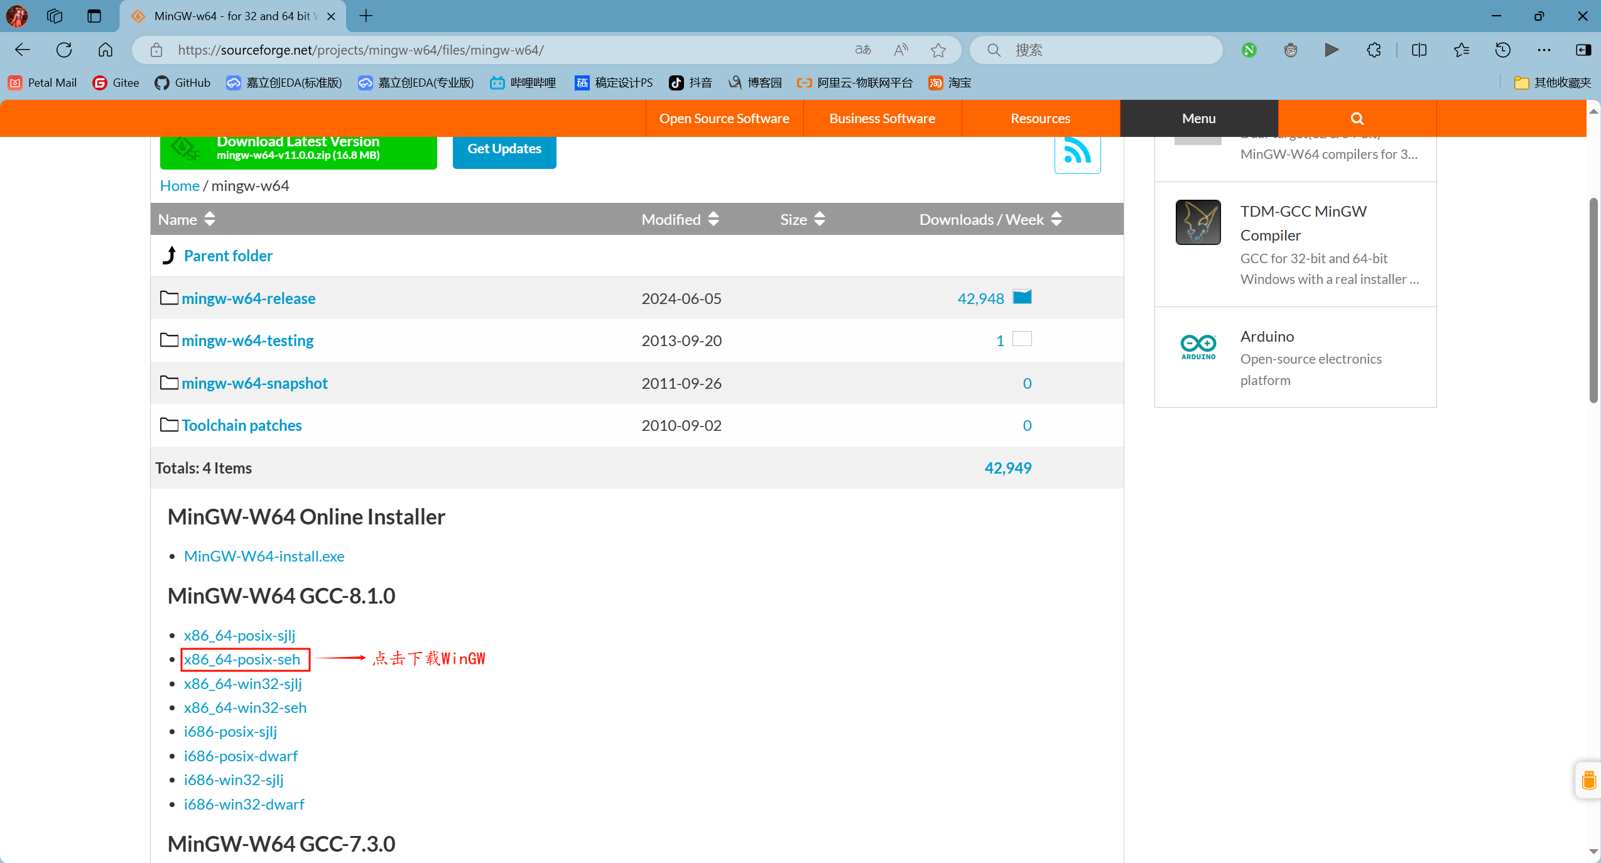Open the green N extension icon
The height and width of the screenshot is (863, 1601).
1249,50
